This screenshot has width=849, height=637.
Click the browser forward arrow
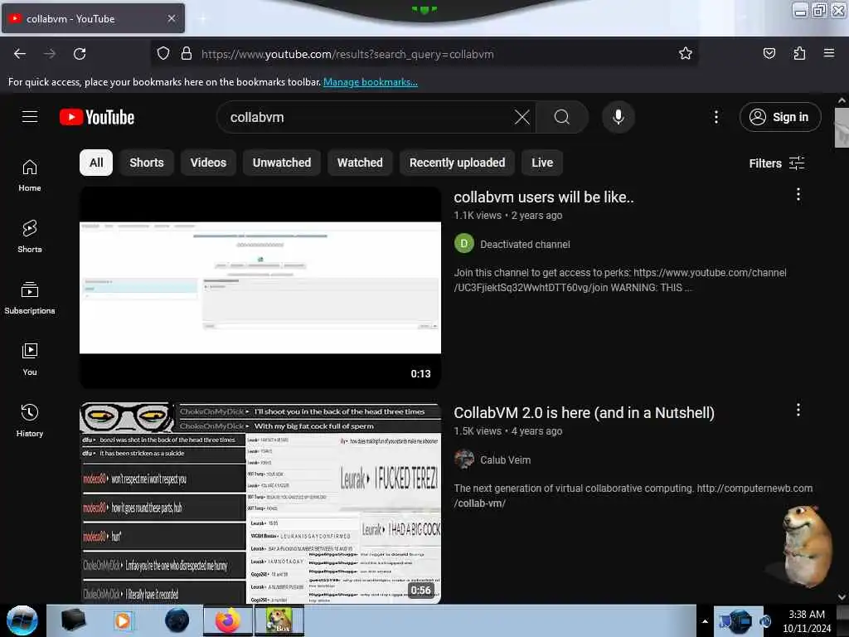(49, 54)
